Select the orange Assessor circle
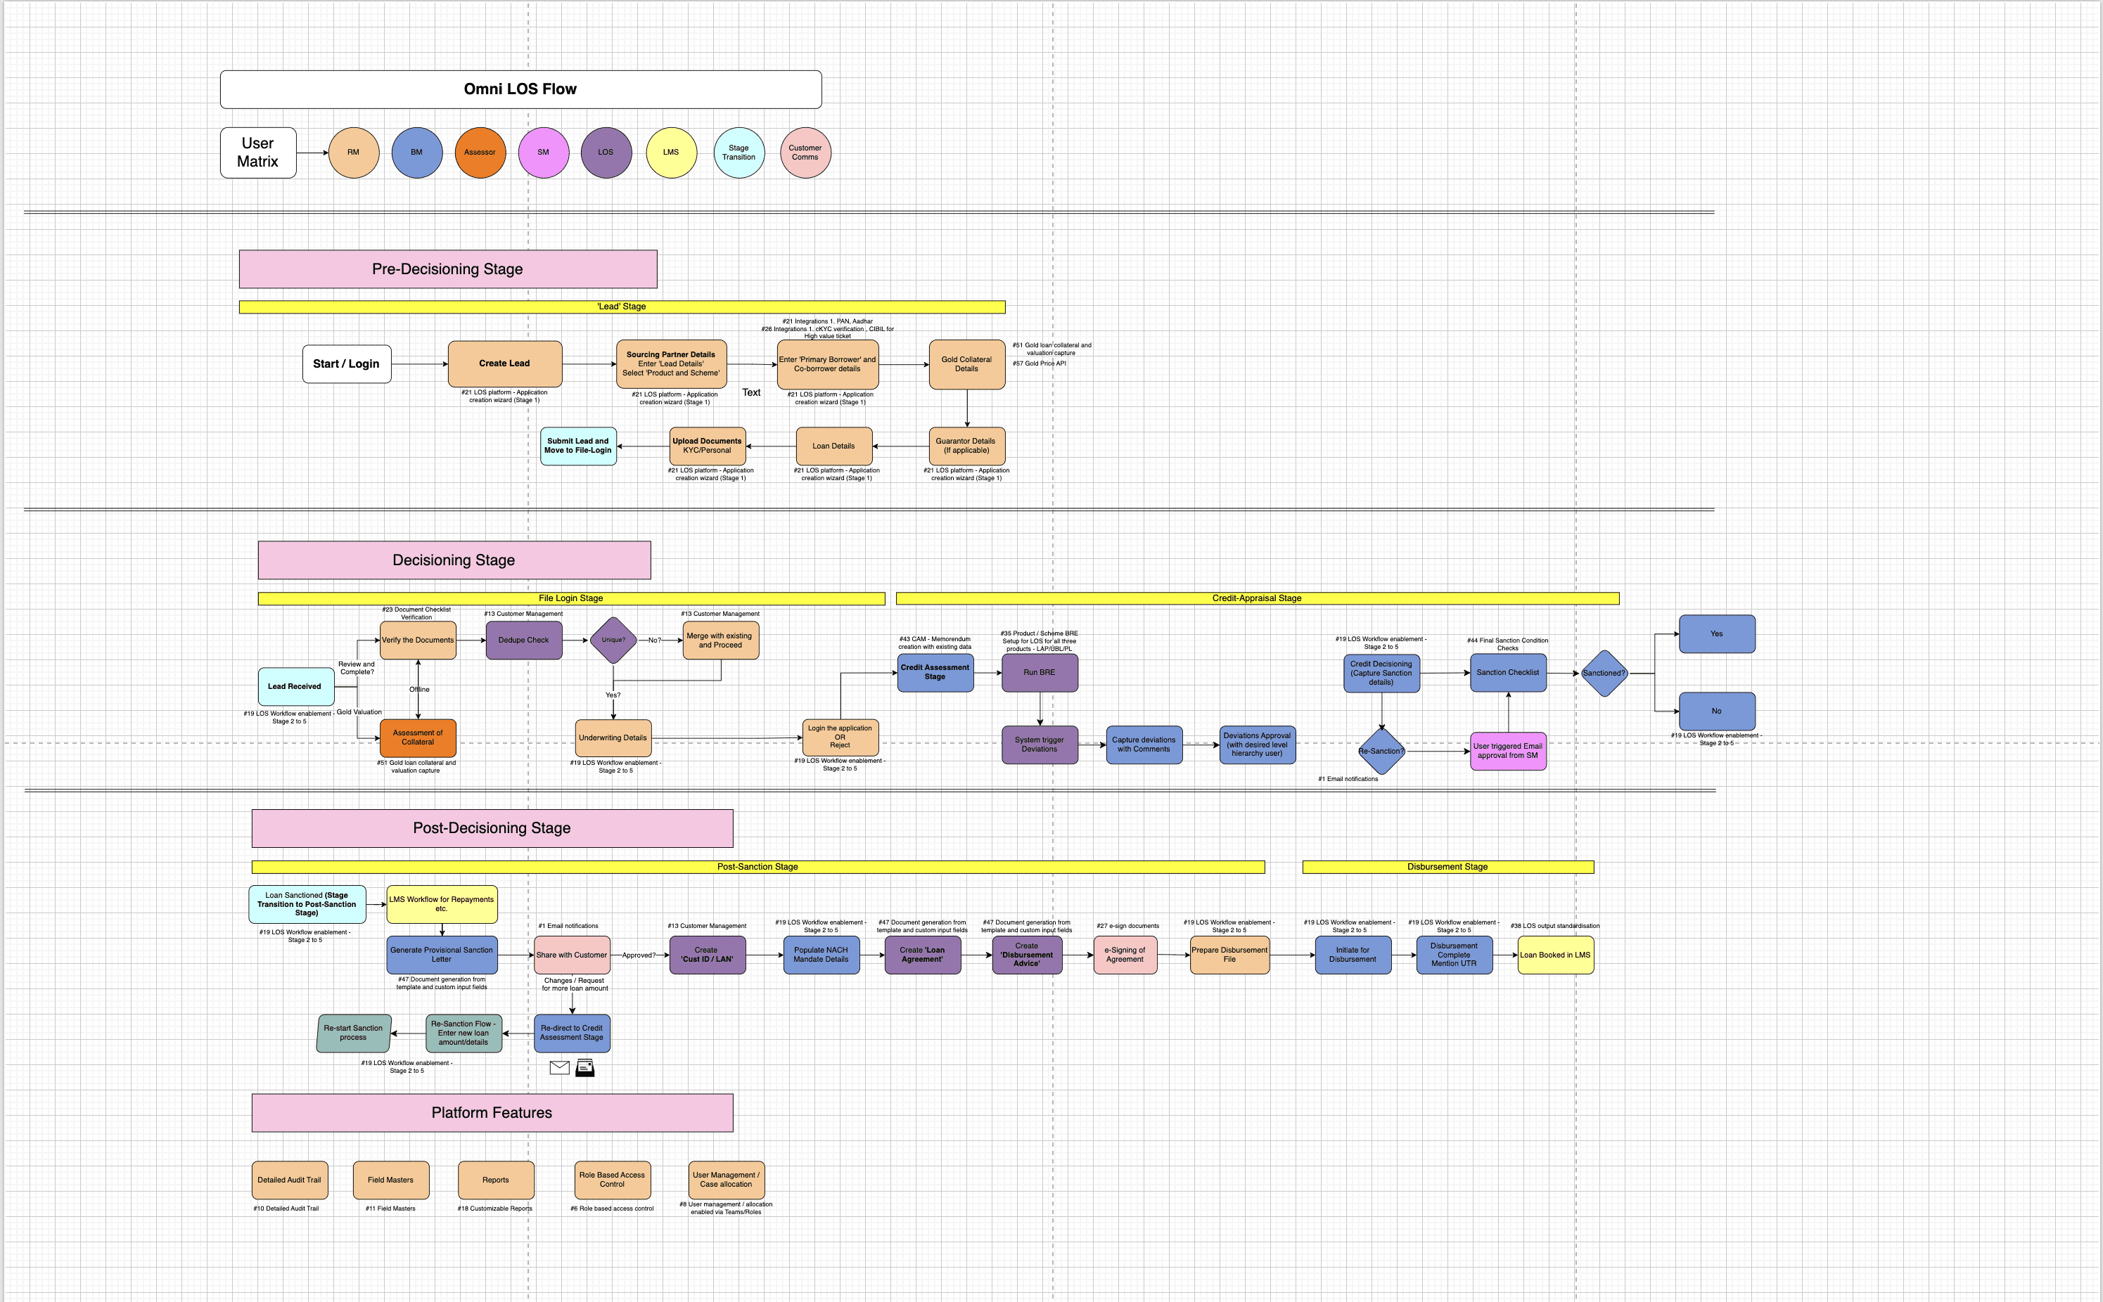 480,153
